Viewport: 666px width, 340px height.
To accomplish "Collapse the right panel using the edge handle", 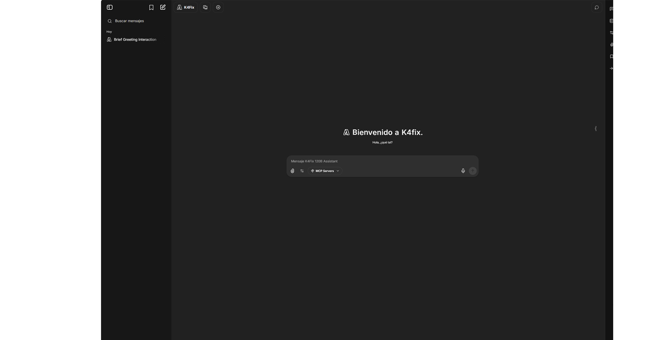I will pyautogui.click(x=595, y=129).
